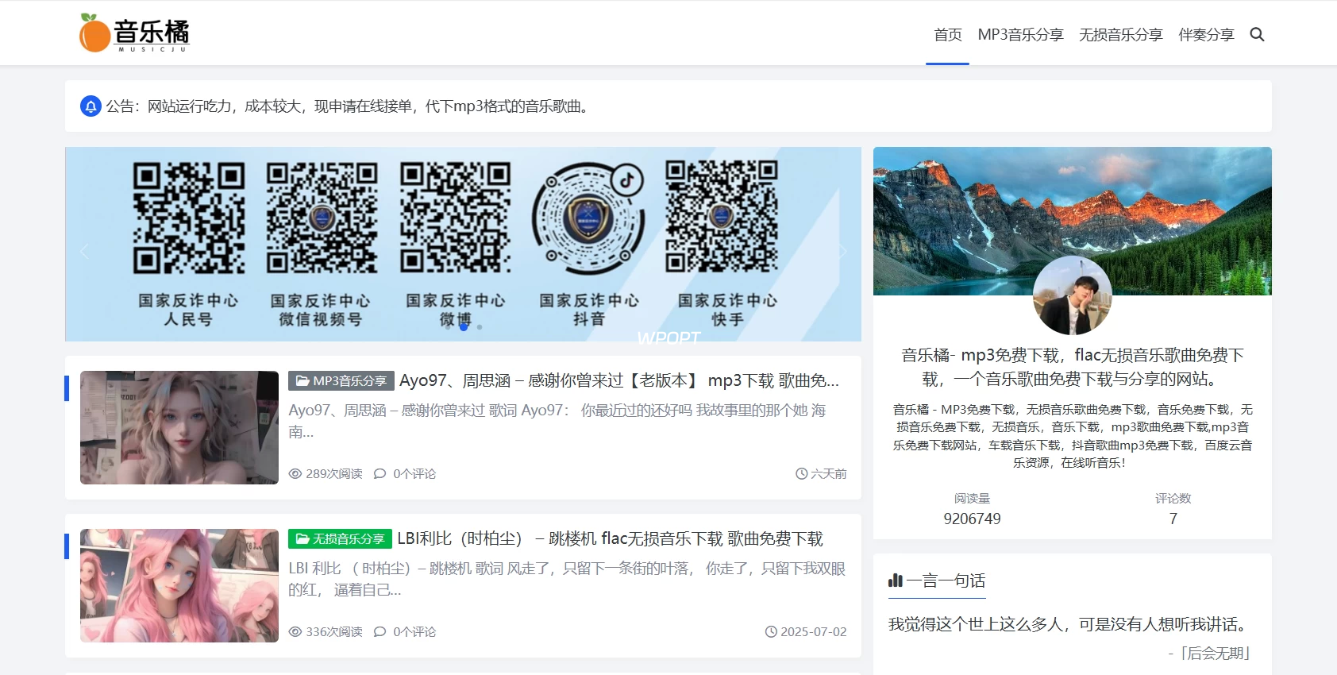Image resolution: width=1337 pixels, height=675 pixels.
Task: Click 音乐橘 mp3免费下载 site title text
Action: [1073, 367]
